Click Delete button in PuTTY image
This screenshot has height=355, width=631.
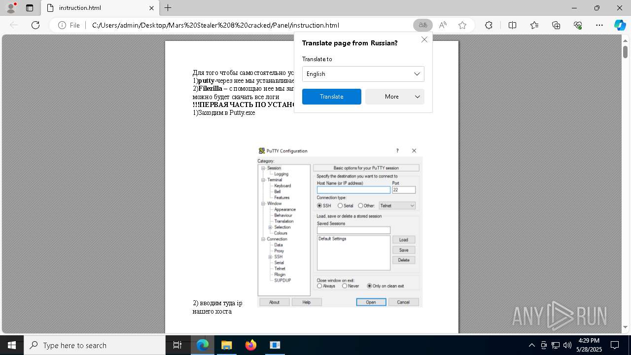coord(404,260)
